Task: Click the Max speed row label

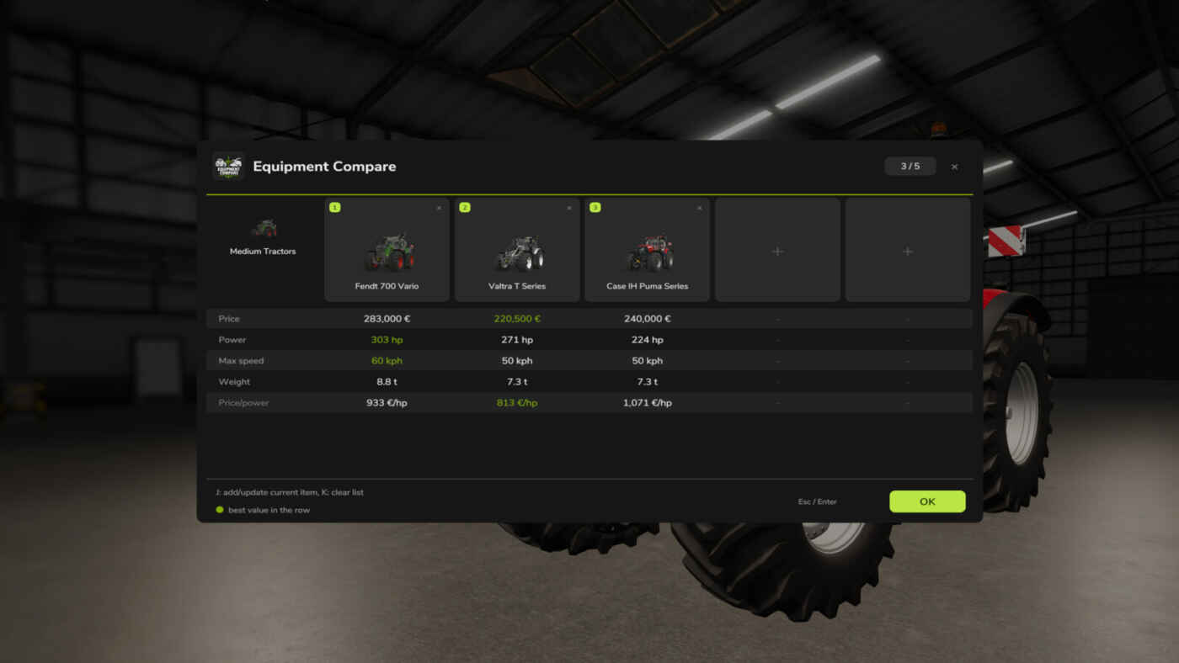Action: click(x=241, y=361)
